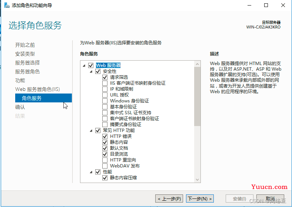The width and height of the screenshot is (292, 207).
Task: Select URL 授权 row text
Action: point(119,95)
